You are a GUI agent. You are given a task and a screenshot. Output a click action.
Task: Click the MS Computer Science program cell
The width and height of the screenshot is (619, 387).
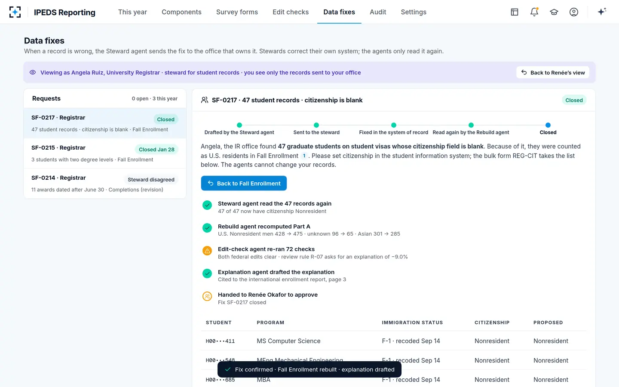coord(288,341)
